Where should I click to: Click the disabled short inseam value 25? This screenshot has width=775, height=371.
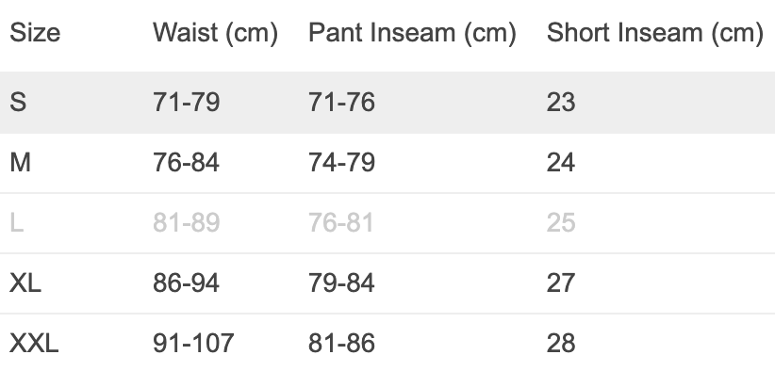pyautogui.click(x=561, y=222)
